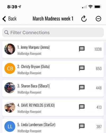Tap the back chevron arrow
The image size is (106, 133).
4,19
